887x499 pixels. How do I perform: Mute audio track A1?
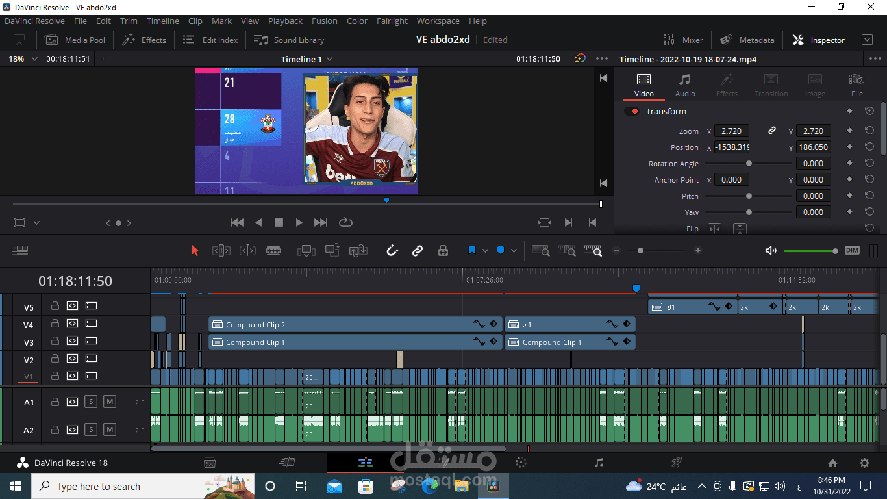[x=109, y=402]
